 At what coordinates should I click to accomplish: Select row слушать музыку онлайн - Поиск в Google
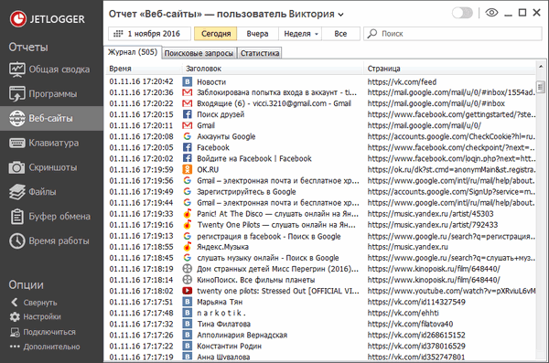pyautogui.click(x=321, y=258)
